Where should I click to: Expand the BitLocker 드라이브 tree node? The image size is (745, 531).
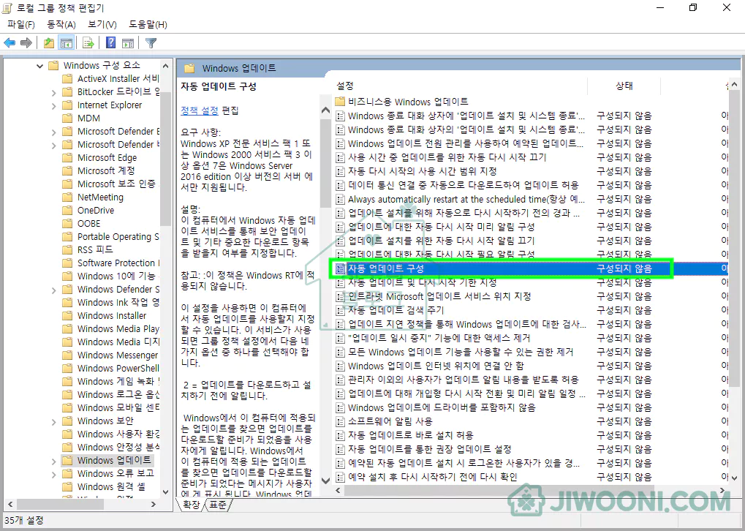[53, 93]
